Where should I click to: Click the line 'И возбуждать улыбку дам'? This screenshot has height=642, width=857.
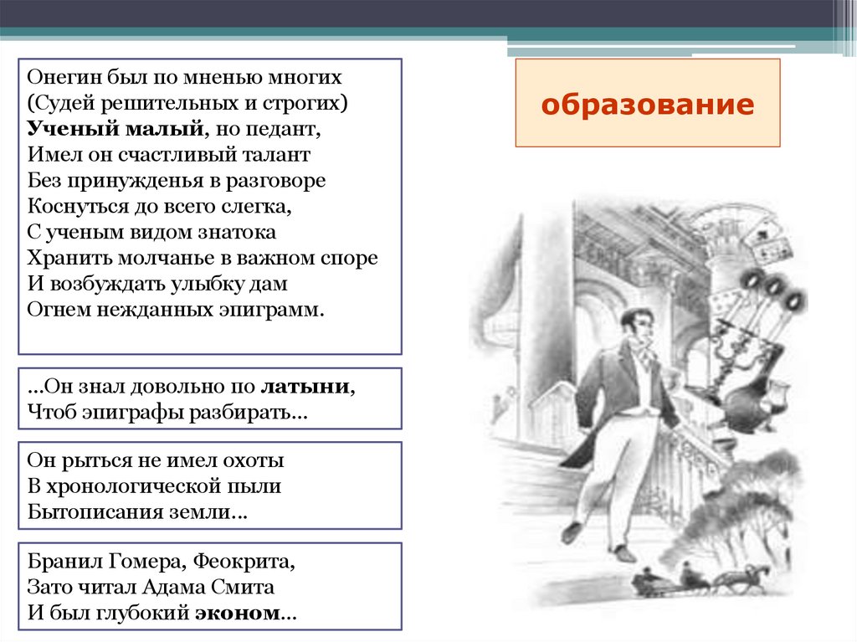[157, 284]
